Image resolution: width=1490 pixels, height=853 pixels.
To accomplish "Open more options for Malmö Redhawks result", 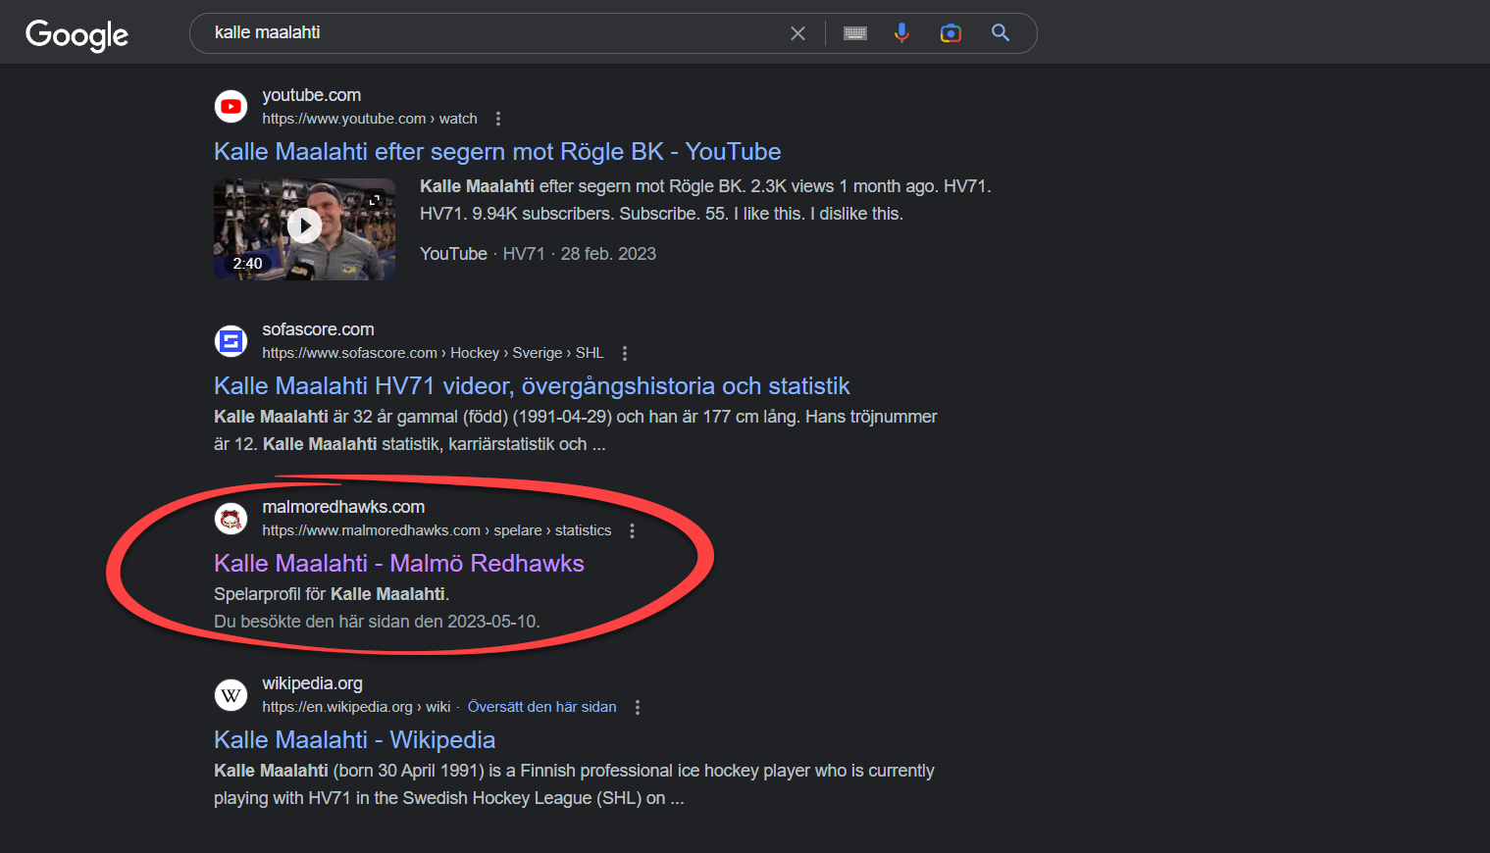I will pos(632,530).
